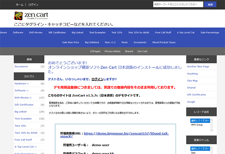Select Gift Certificates in the blue navigation

coord(57,33)
